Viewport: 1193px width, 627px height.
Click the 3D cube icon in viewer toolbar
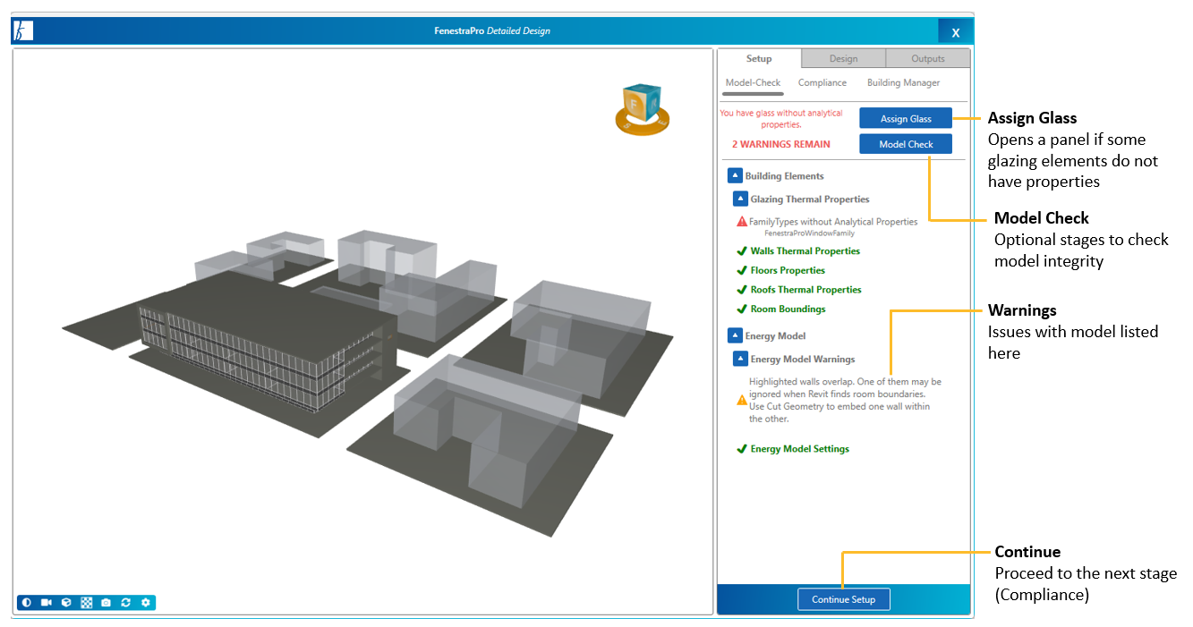point(66,603)
